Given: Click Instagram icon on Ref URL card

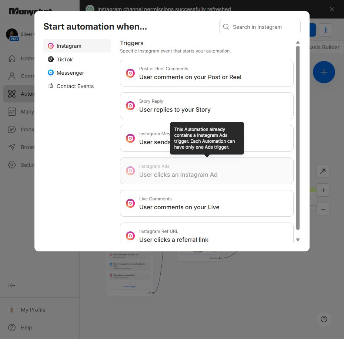Looking at the screenshot, I should point(130,236).
